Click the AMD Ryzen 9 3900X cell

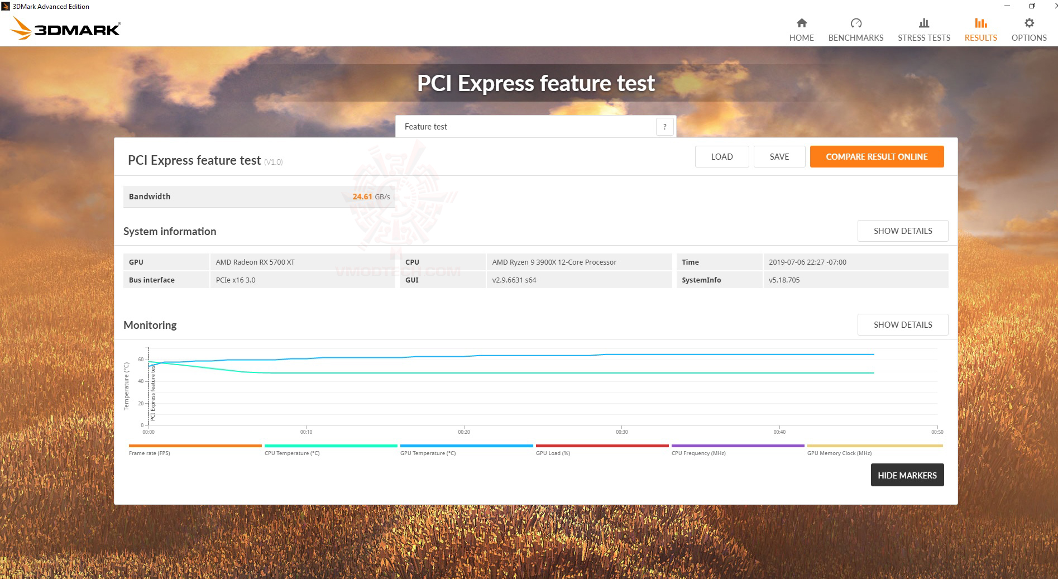pyautogui.click(x=578, y=262)
